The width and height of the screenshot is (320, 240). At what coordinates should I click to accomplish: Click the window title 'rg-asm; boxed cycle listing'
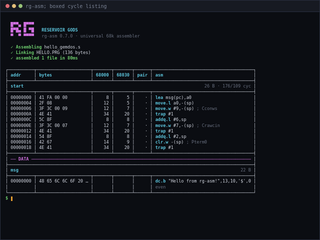[66, 6]
